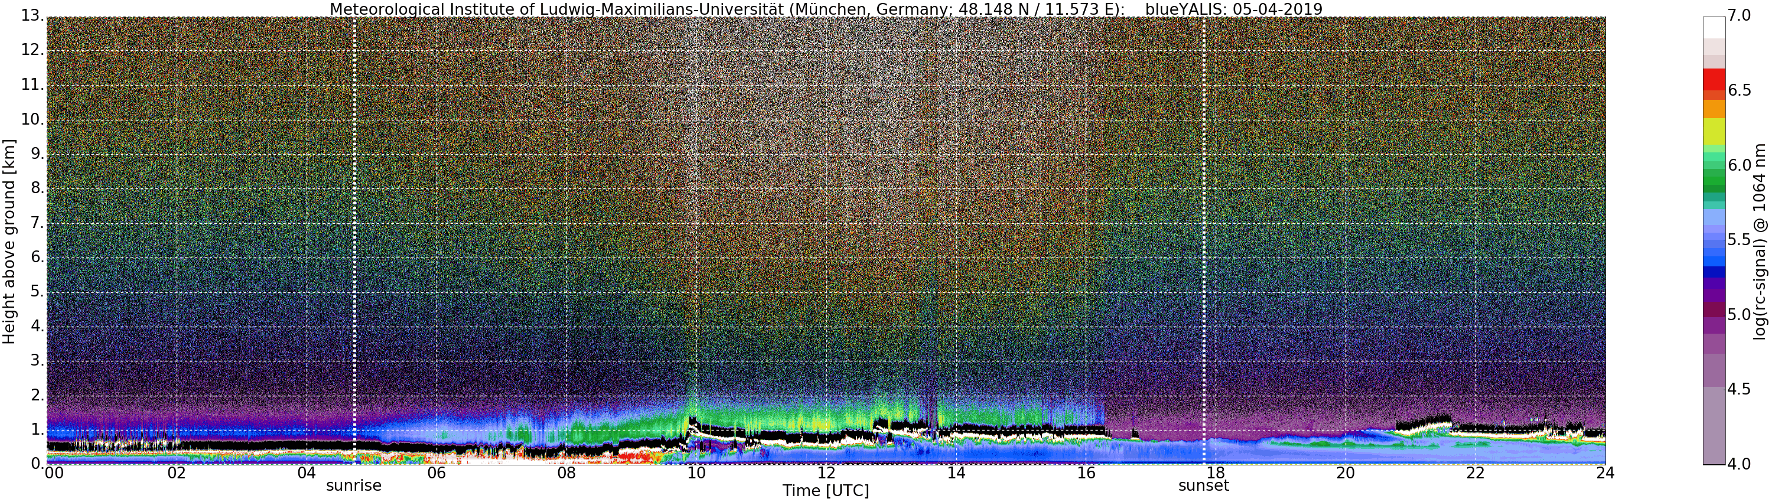The height and width of the screenshot is (502, 1772).
Task: Click the y-axis tick label '13.'
Action: pos(32,15)
